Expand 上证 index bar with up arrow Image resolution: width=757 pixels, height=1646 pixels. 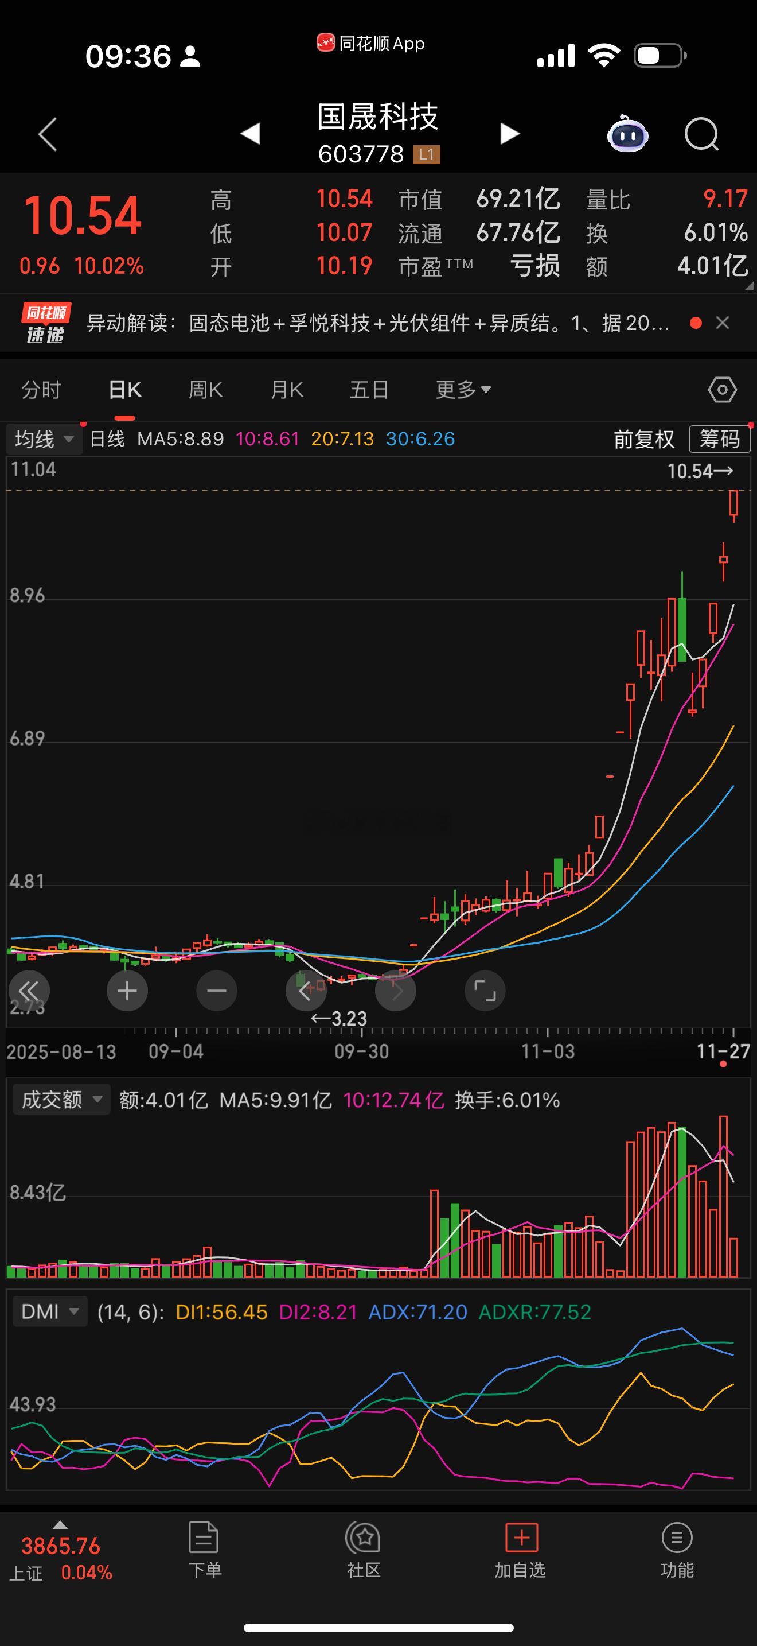coord(60,1524)
